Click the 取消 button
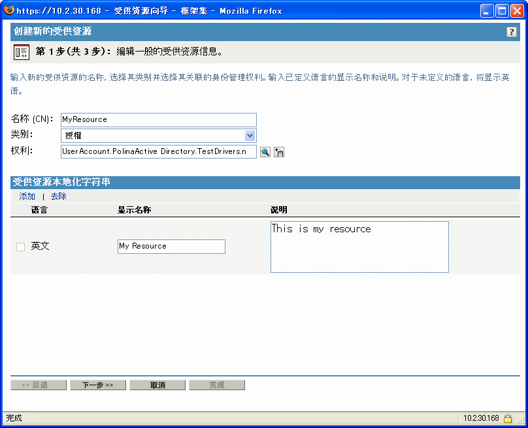528x428 pixels. (x=157, y=384)
